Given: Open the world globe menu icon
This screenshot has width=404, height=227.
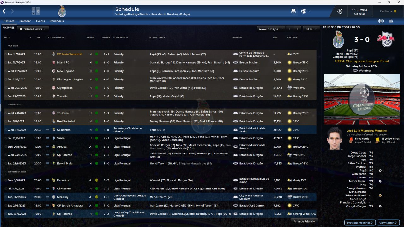Looking at the screenshot, I should pos(304,11).
